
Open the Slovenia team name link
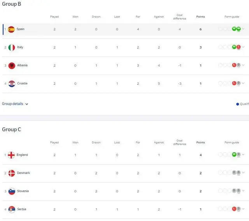(23, 191)
